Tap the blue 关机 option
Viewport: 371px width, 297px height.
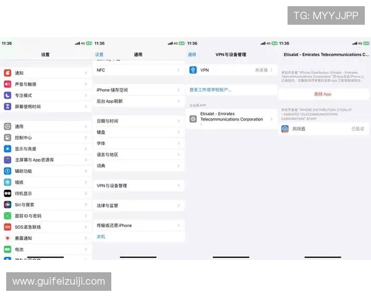[x=101, y=236]
